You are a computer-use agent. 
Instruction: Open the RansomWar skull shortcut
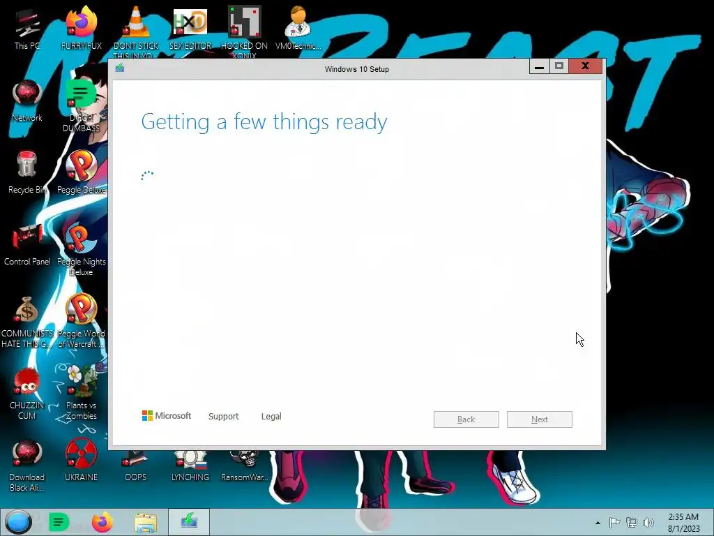[244, 467]
